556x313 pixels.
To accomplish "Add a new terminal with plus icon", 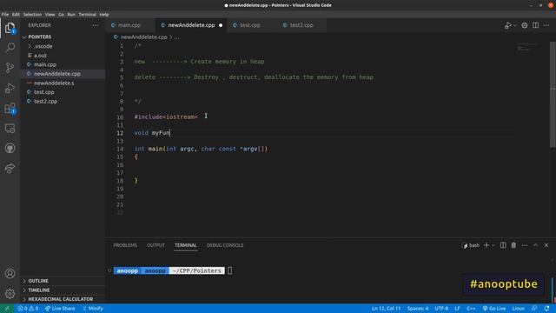I will pos(486,245).
